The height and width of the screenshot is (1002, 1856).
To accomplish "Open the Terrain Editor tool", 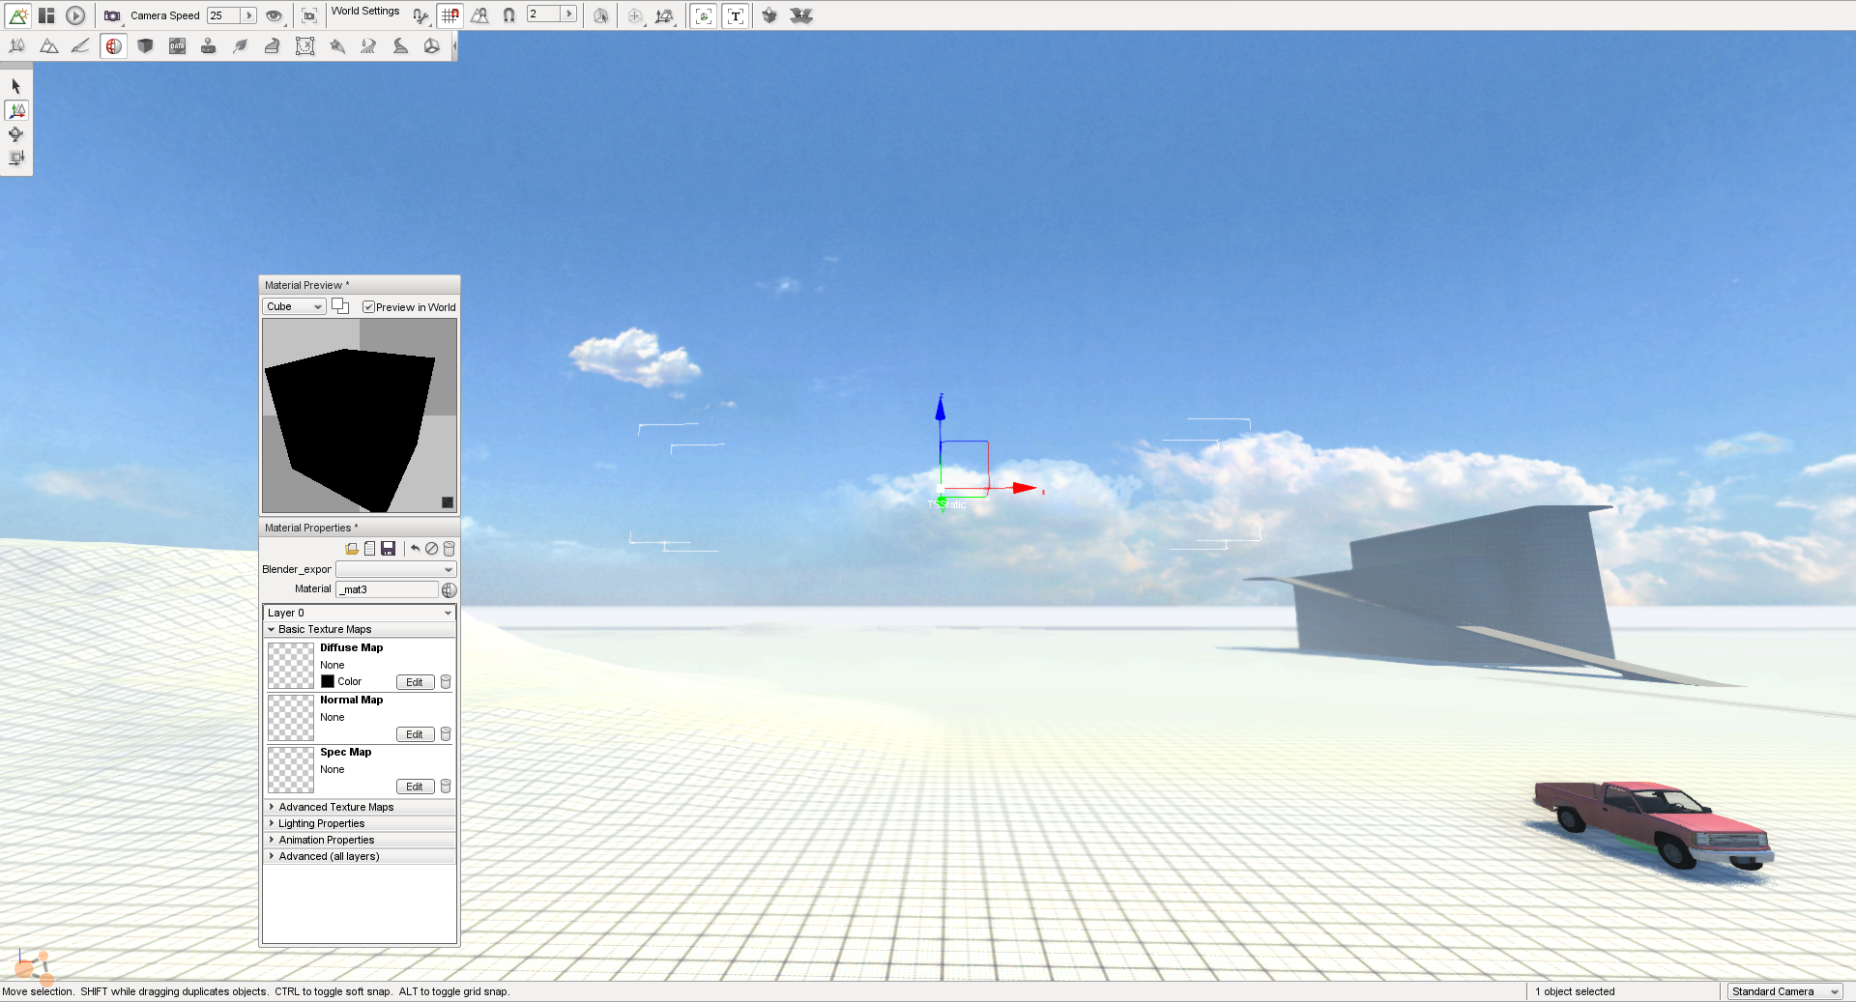I will (x=49, y=45).
